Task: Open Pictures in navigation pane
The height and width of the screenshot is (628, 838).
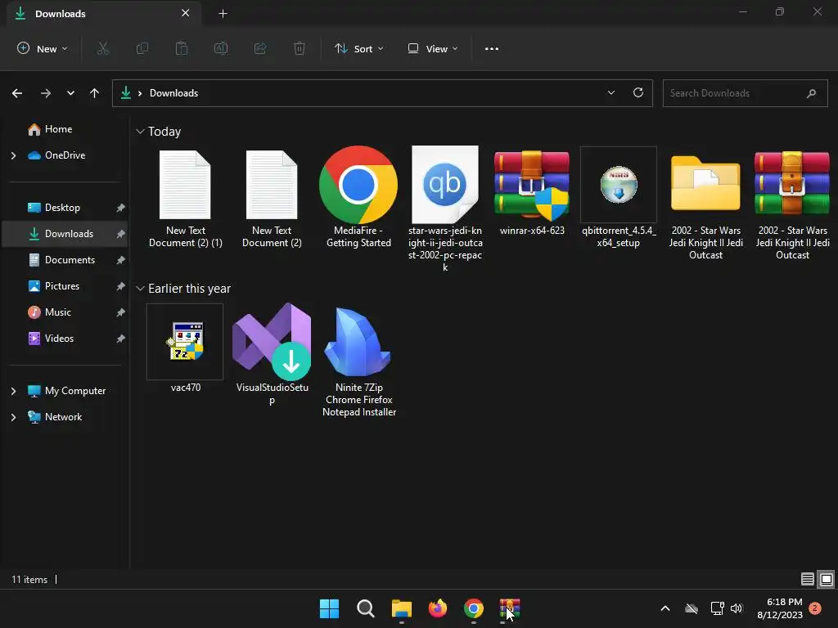Action: (62, 286)
